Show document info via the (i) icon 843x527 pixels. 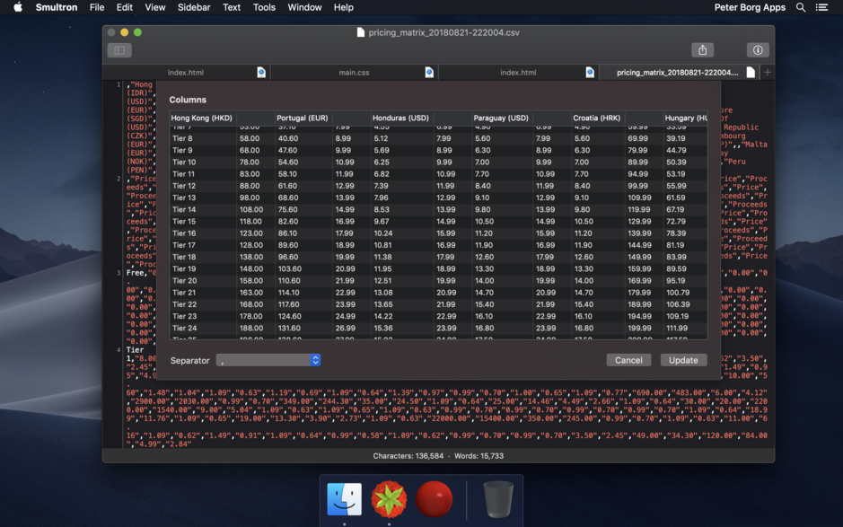(x=757, y=49)
